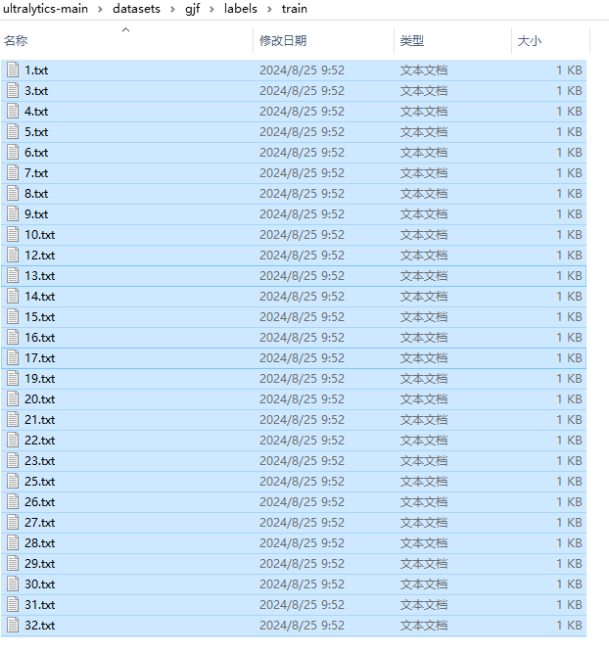
Task: Select file name 30.txt
Action: (39, 583)
